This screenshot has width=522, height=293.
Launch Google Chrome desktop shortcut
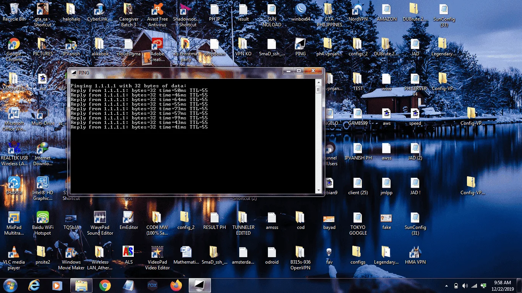[14, 50]
